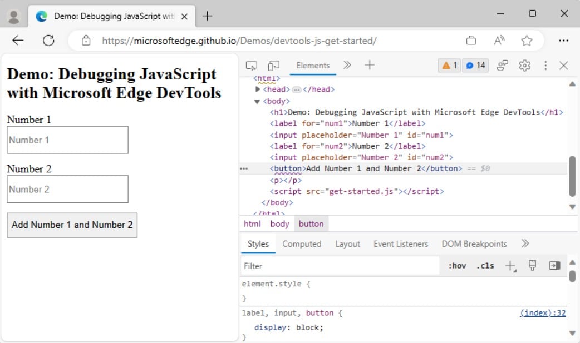Add page to favorites with star icon
The width and height of the screenshot is (580, 343).
tap(527, 40)
